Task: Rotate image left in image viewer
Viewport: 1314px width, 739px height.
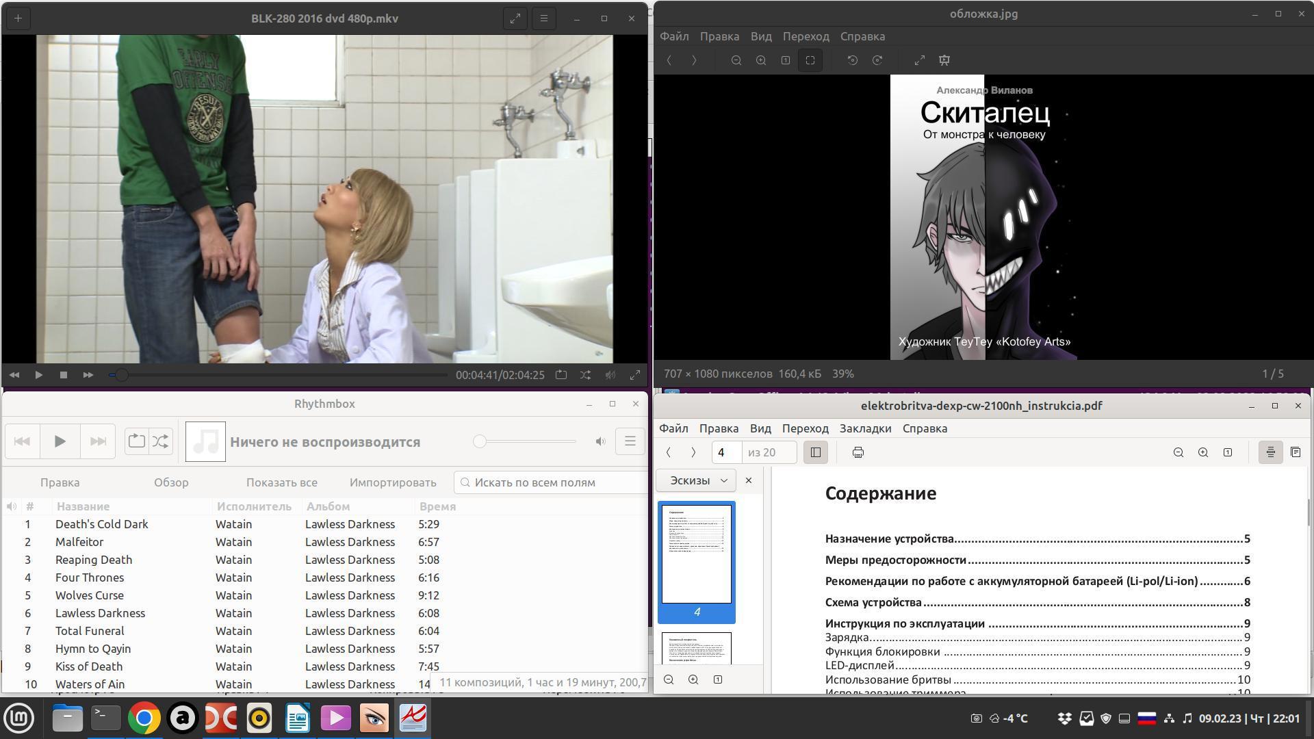Action: 852,60
